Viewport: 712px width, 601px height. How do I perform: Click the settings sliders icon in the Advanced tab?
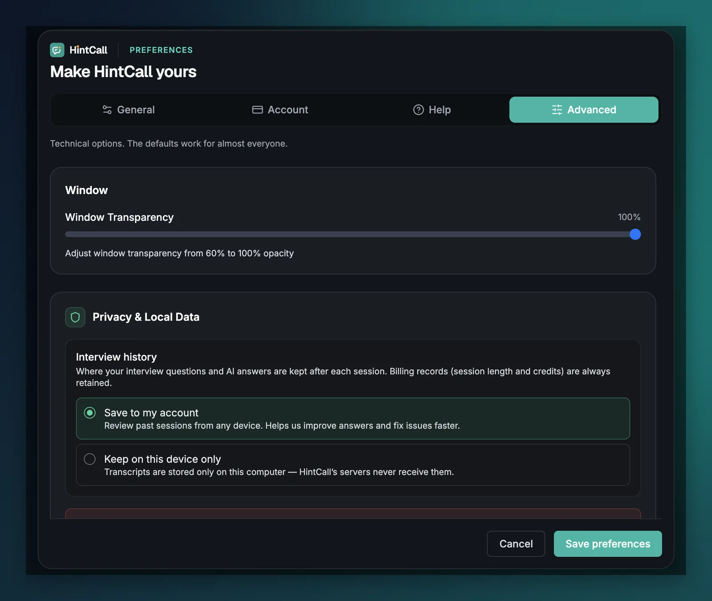(x=557, y=110)
